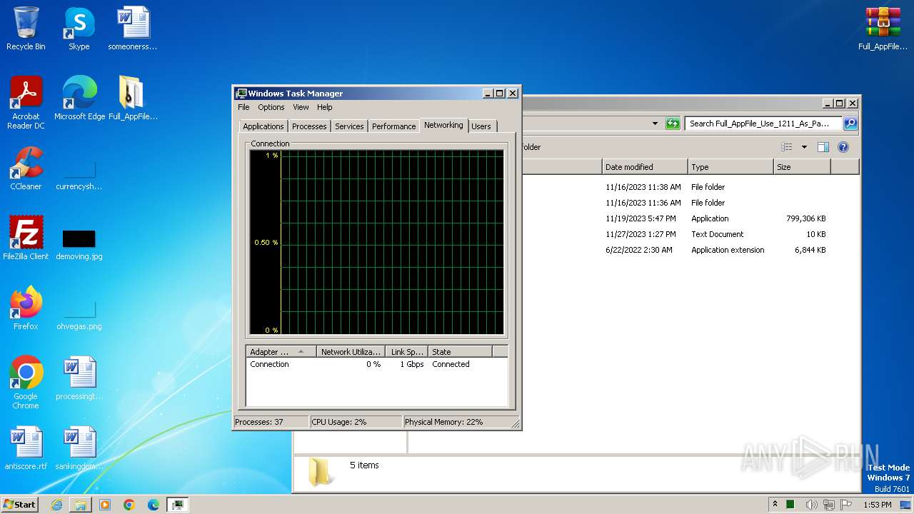The height and width of the screenshot is (514, 914).
Task: Open Windows Explorer taskbar button
Action: click(x=81, y=505)
